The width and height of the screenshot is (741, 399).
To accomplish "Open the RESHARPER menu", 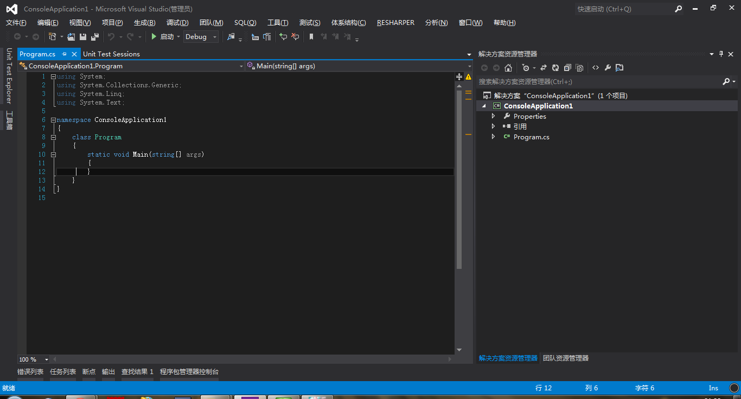I will tap(395, 22).
